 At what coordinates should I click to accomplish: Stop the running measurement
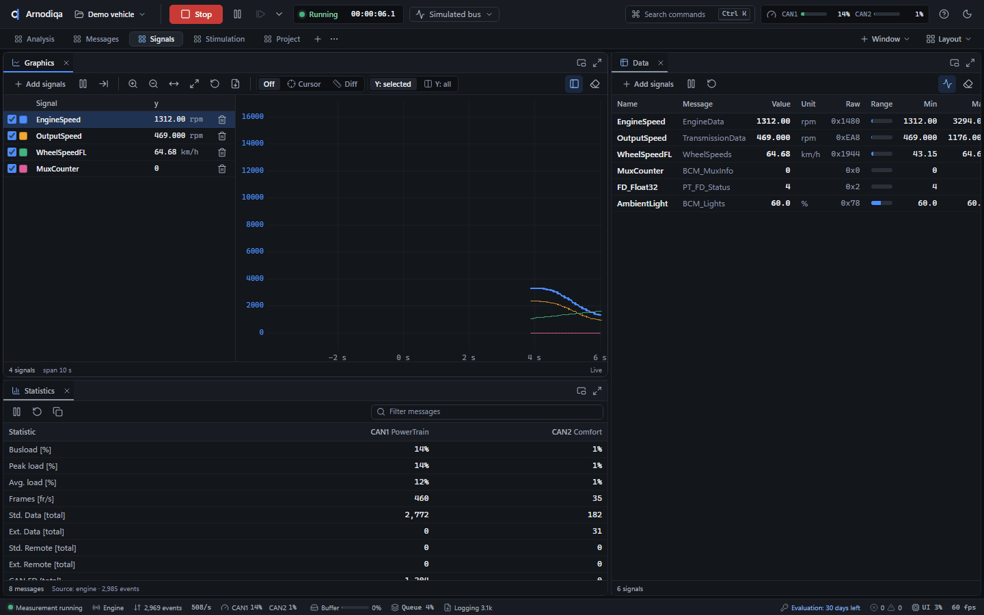196,14
